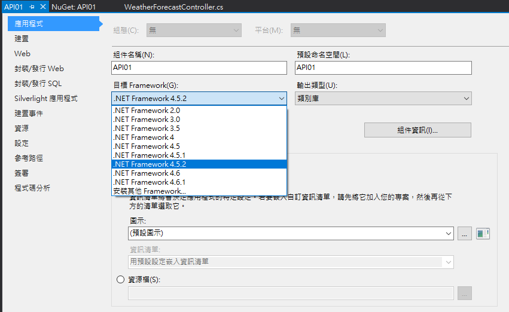Choose .NET Framework 3.0 from list
This screenshot has height=312, width=509.
pos(199,120)
